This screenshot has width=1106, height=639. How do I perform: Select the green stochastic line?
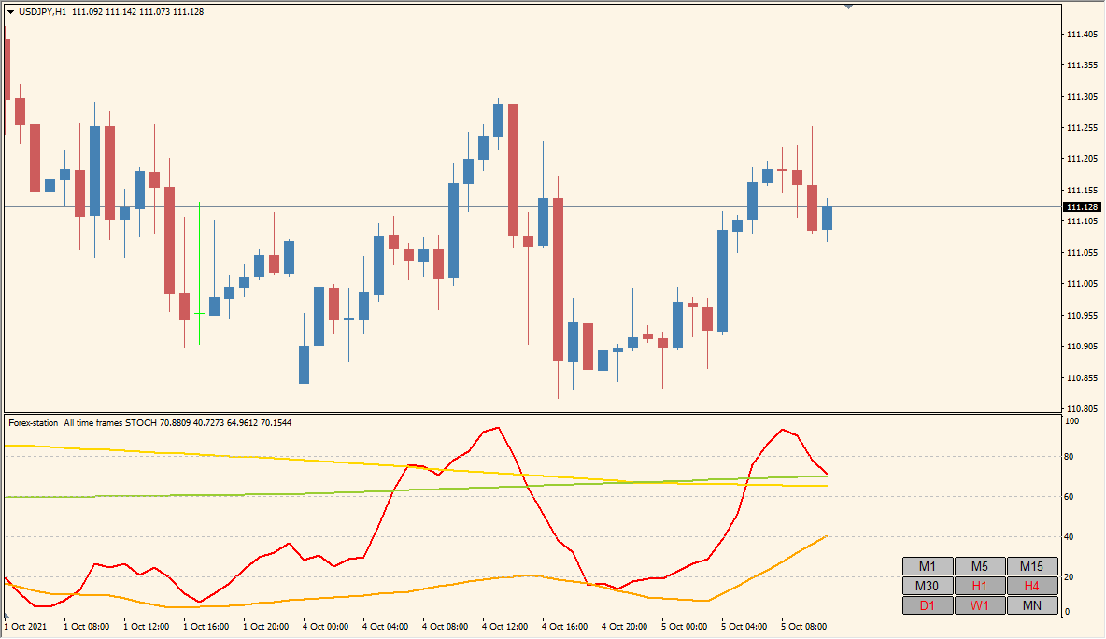pos(280,494)
